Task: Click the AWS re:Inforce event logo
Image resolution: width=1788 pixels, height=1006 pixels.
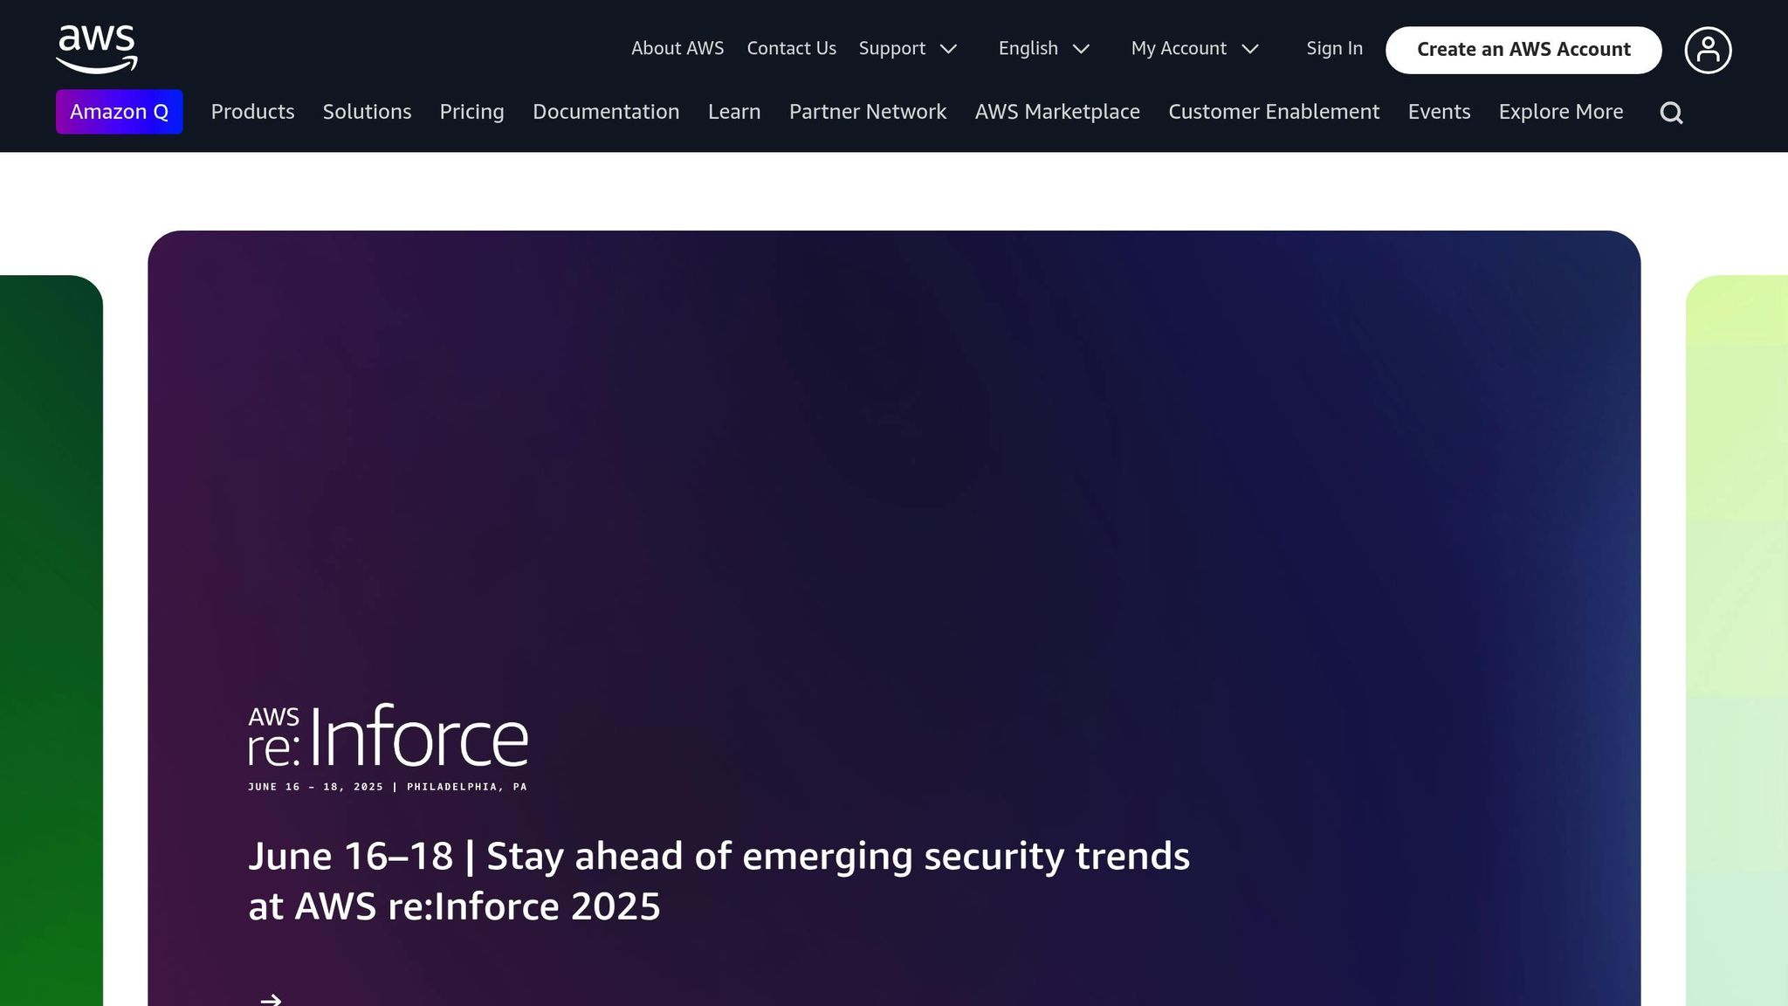Action: [388, 748]
